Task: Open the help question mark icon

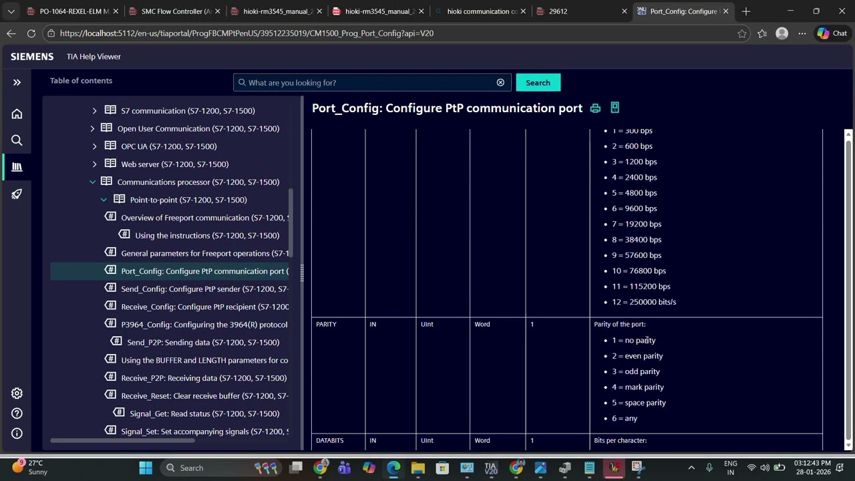Action: pos(17,414)
